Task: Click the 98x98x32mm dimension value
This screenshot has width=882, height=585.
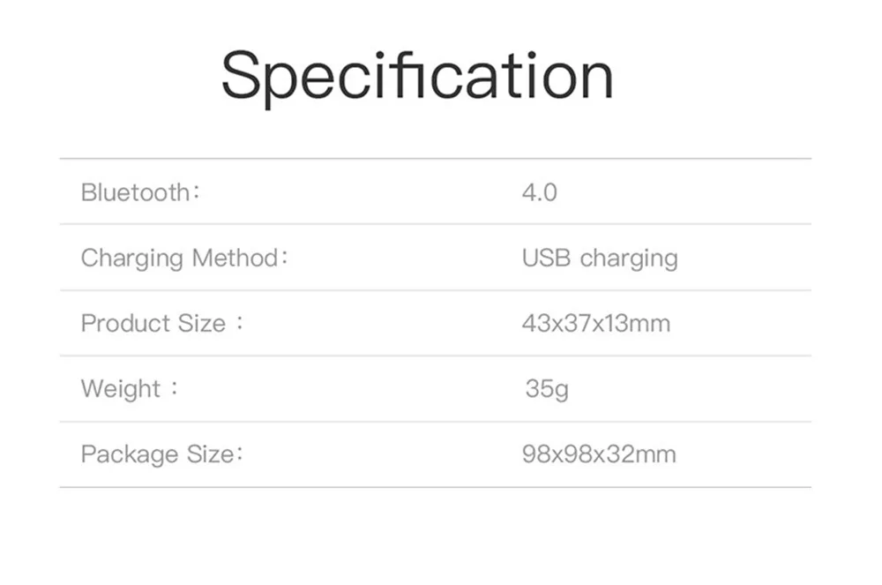Action: (x=599, y=455)
